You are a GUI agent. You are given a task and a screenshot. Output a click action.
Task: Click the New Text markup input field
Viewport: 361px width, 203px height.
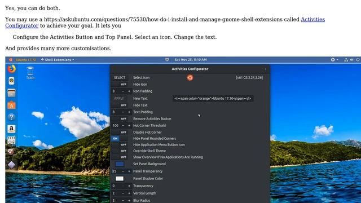pos(213,99)
